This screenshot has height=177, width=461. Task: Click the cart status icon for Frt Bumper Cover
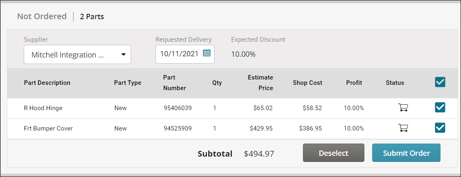click(403, 128)
